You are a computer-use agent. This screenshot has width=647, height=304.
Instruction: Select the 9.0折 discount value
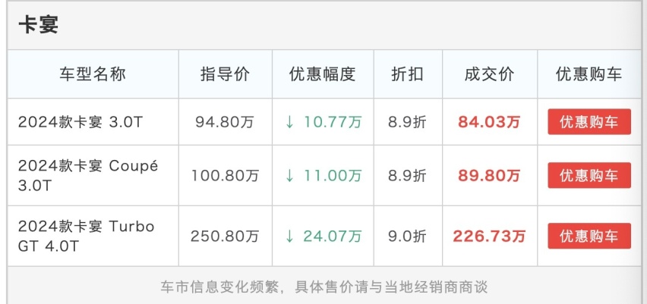pos(407,237)
